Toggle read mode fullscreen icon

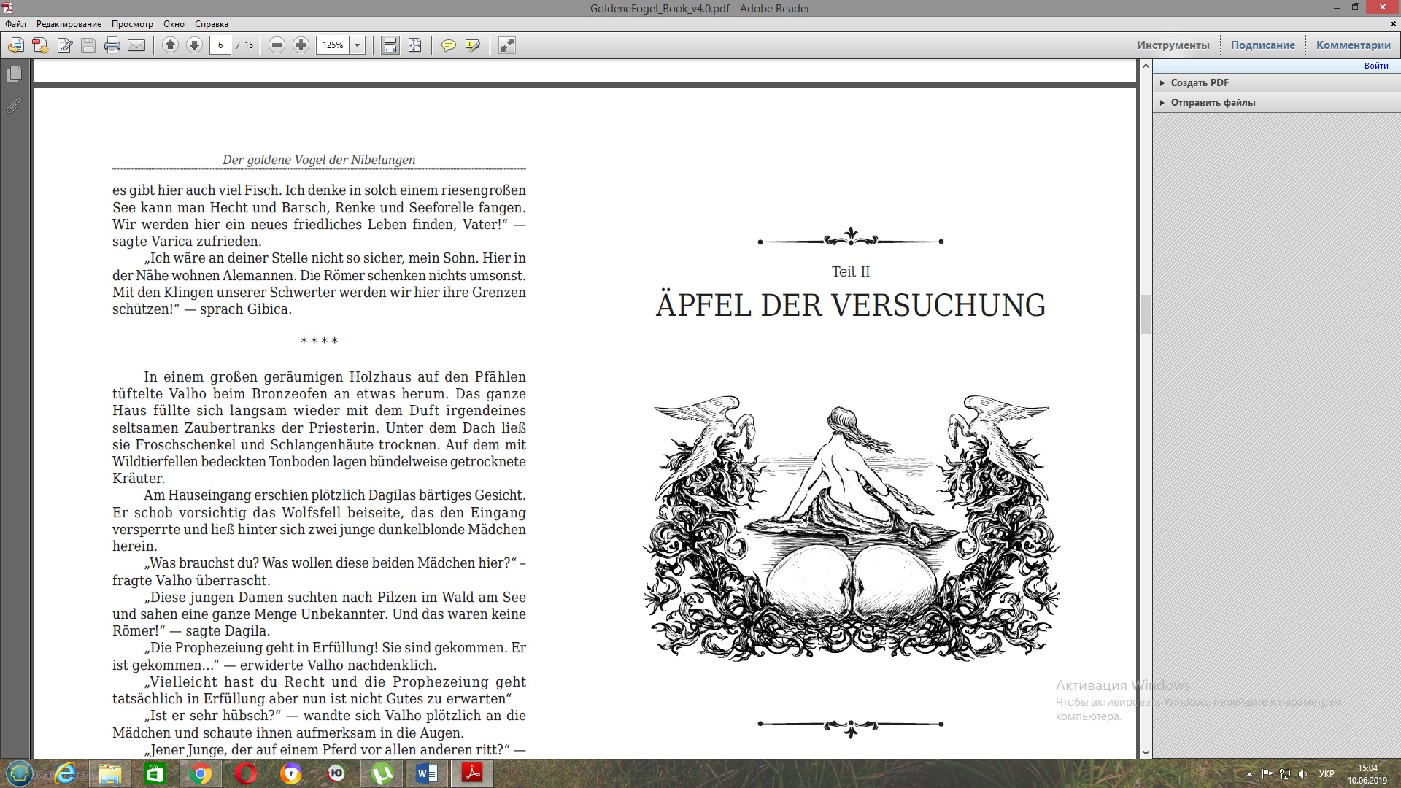[506, 45]
